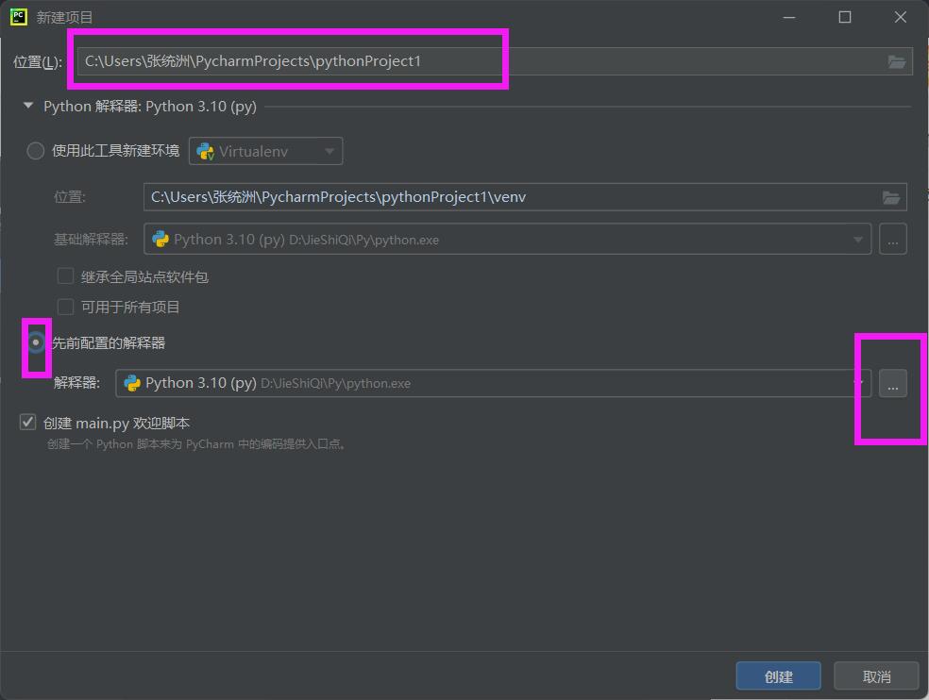This screenshot has width=929, height=700.
Task: Minimize the new project dialog
Action: 789,17
